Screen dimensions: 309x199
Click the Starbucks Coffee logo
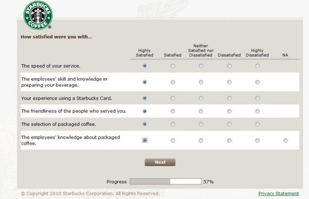pyautogui.click(x=38, y=15)
